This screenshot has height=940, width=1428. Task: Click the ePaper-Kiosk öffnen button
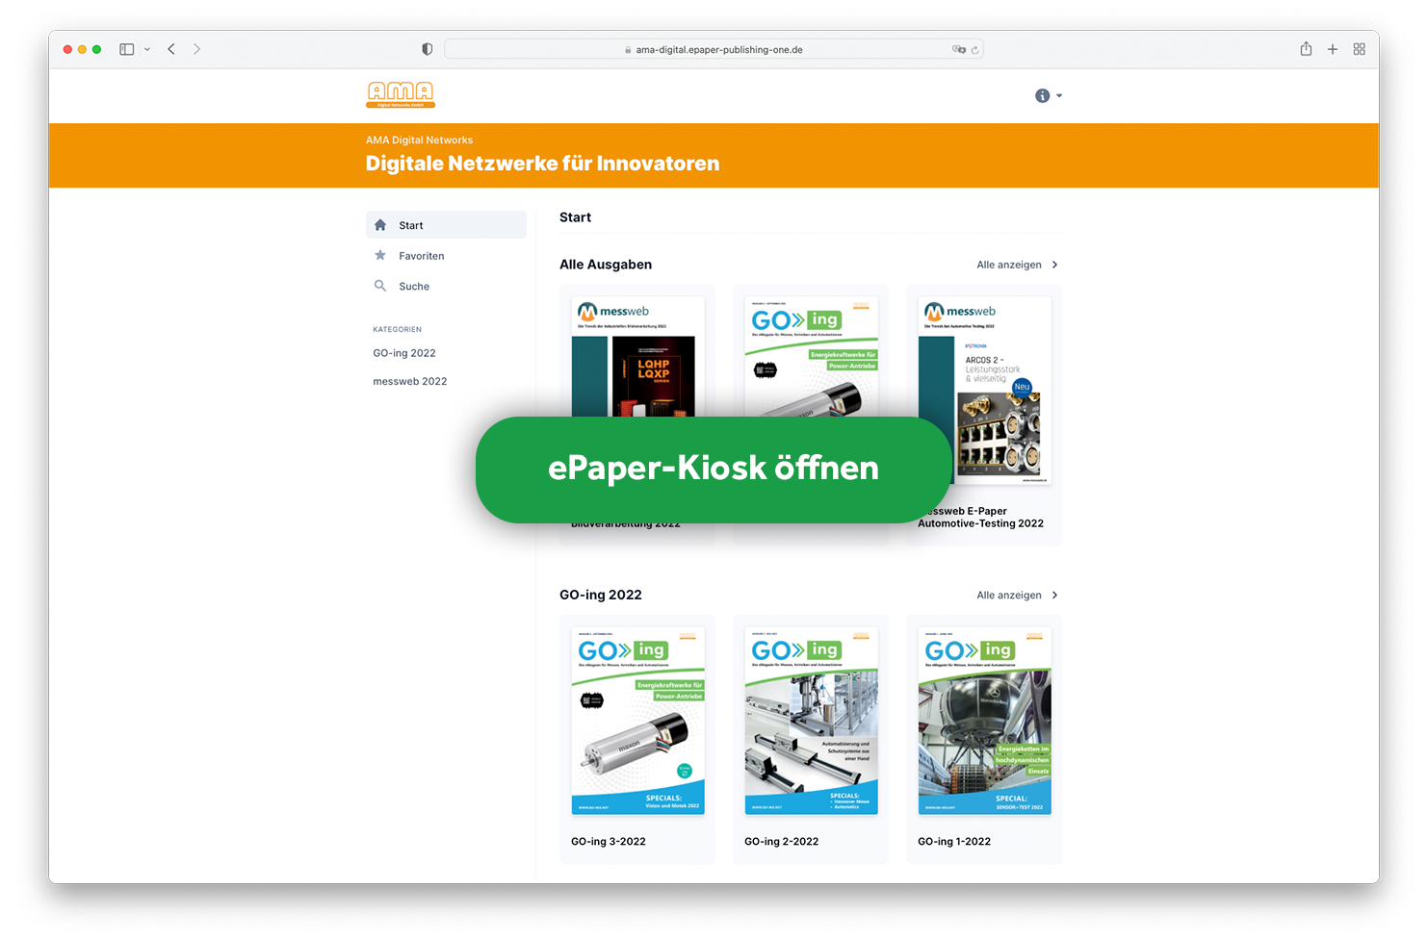pos(714,470)
